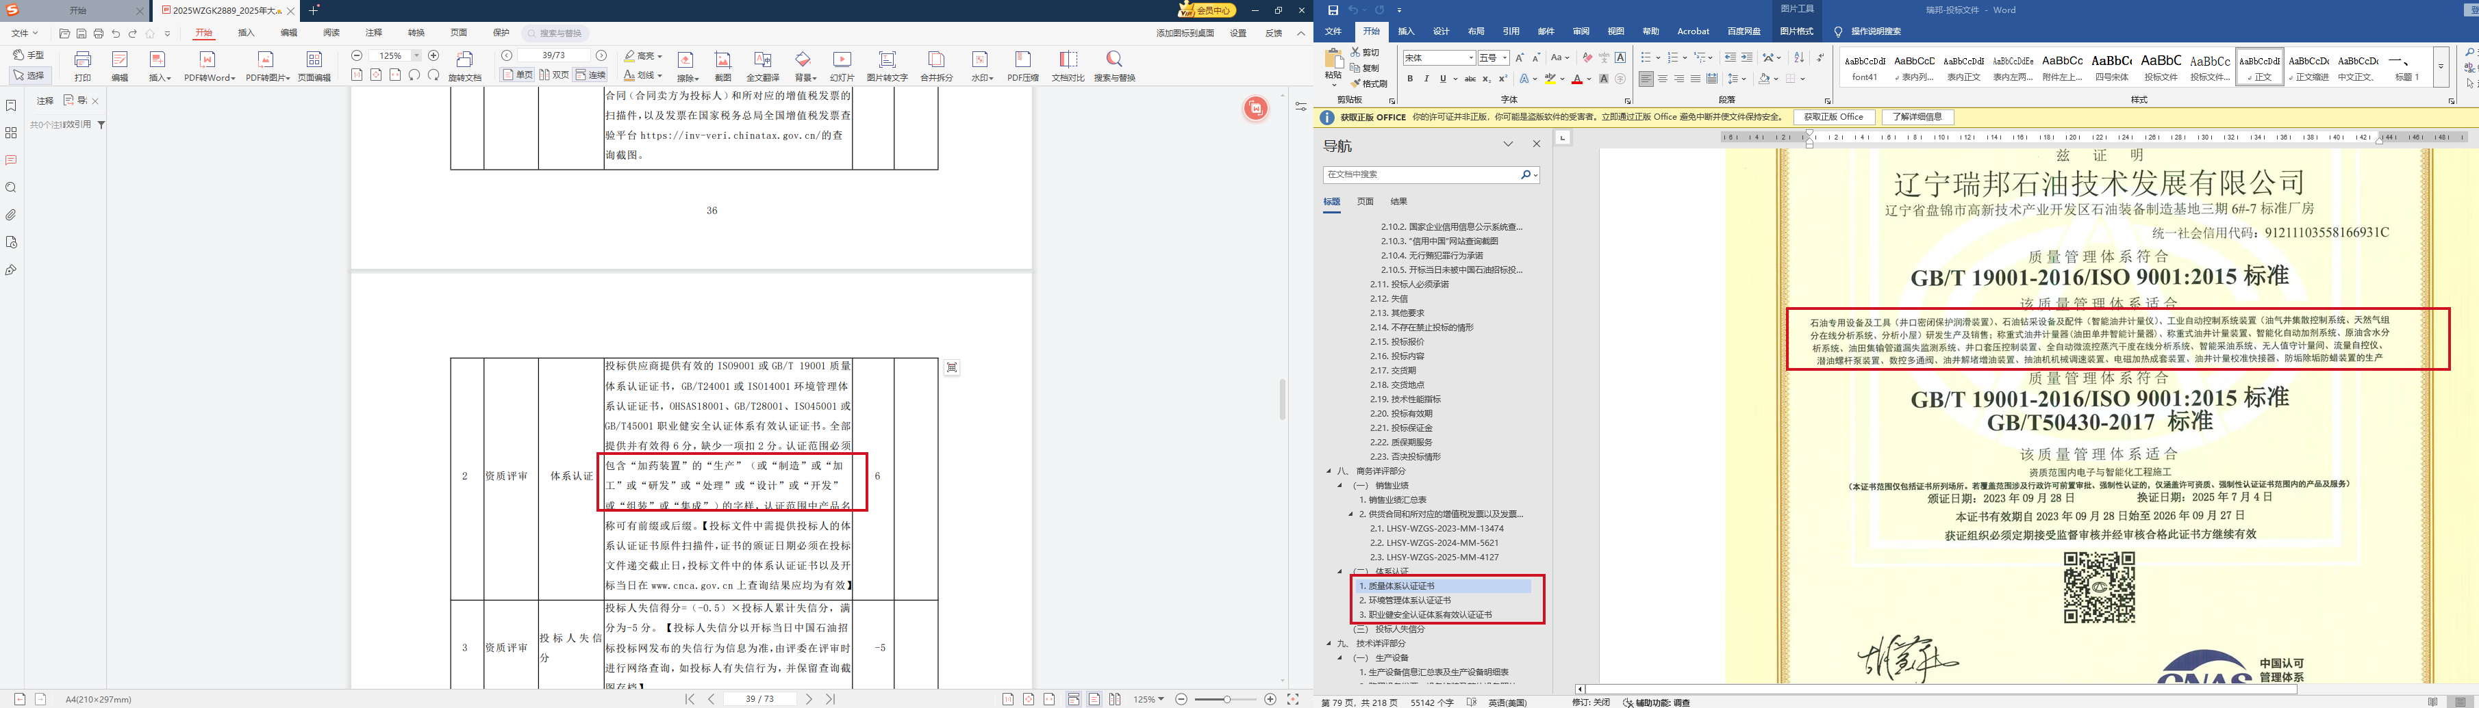Click the zoom slider in PDF status bar
The image size is (2479, 708).
coord(1225,699)
